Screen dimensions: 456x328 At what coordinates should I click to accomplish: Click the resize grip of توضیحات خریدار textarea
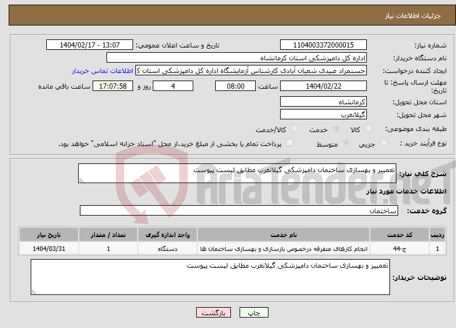point(34,291)
